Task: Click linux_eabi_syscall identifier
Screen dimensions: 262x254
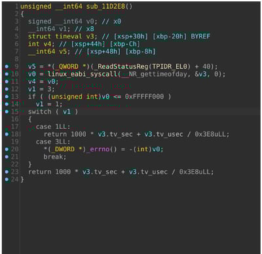Action: [83, 74]
